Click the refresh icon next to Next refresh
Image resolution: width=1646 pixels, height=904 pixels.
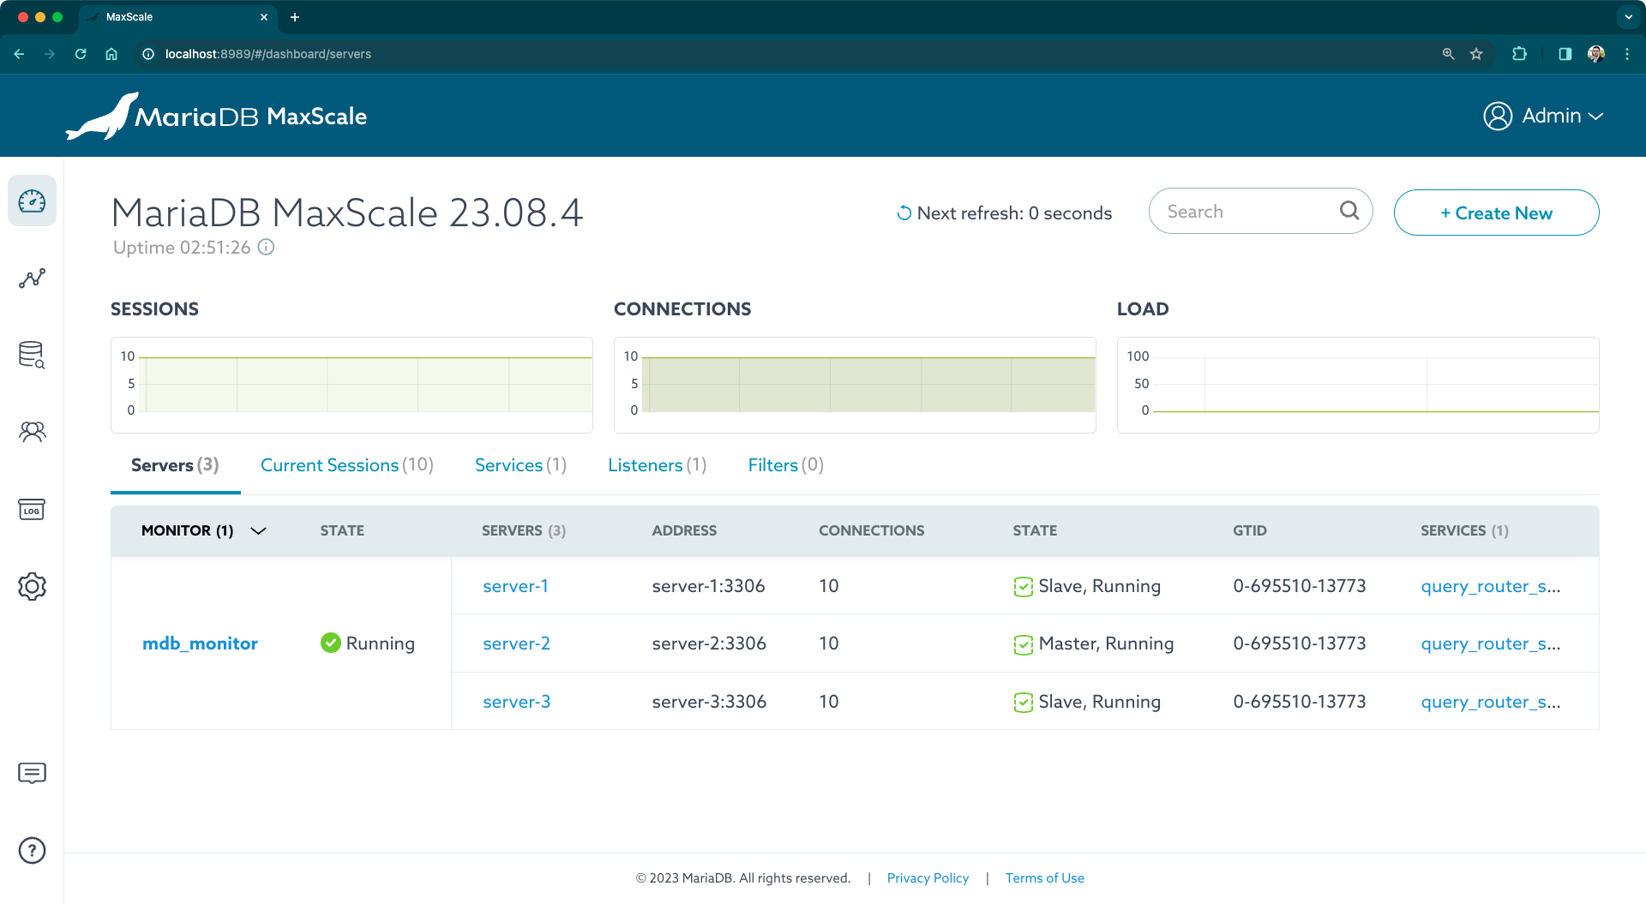904,213
